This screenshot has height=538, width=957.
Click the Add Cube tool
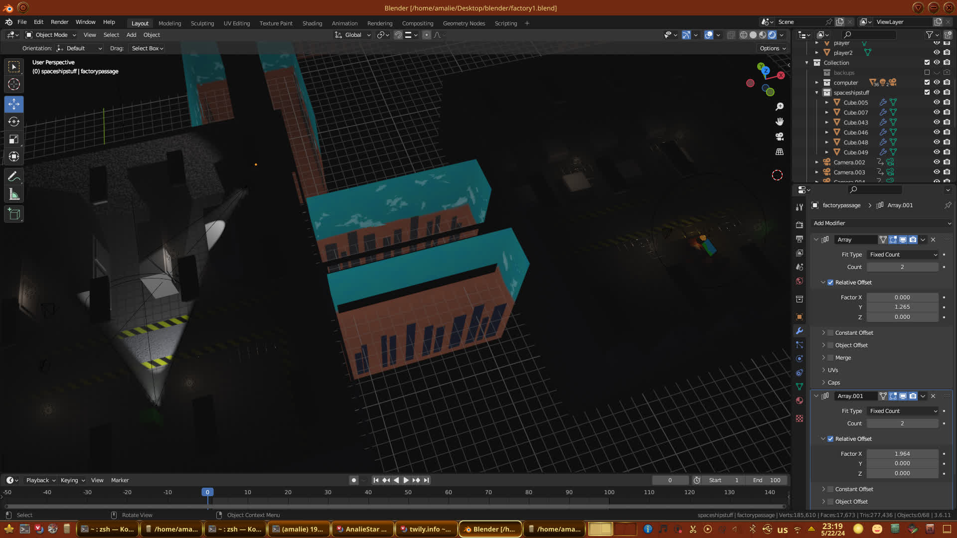[14, 214]
